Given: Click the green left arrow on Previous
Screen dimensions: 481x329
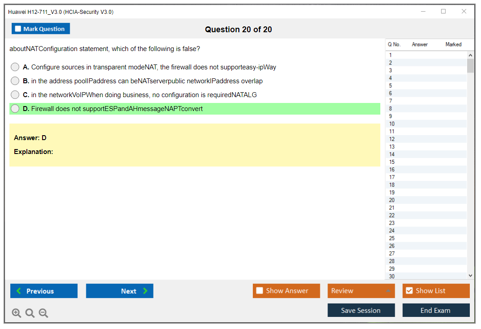Looking at the screenshot, I should (19, 291).
